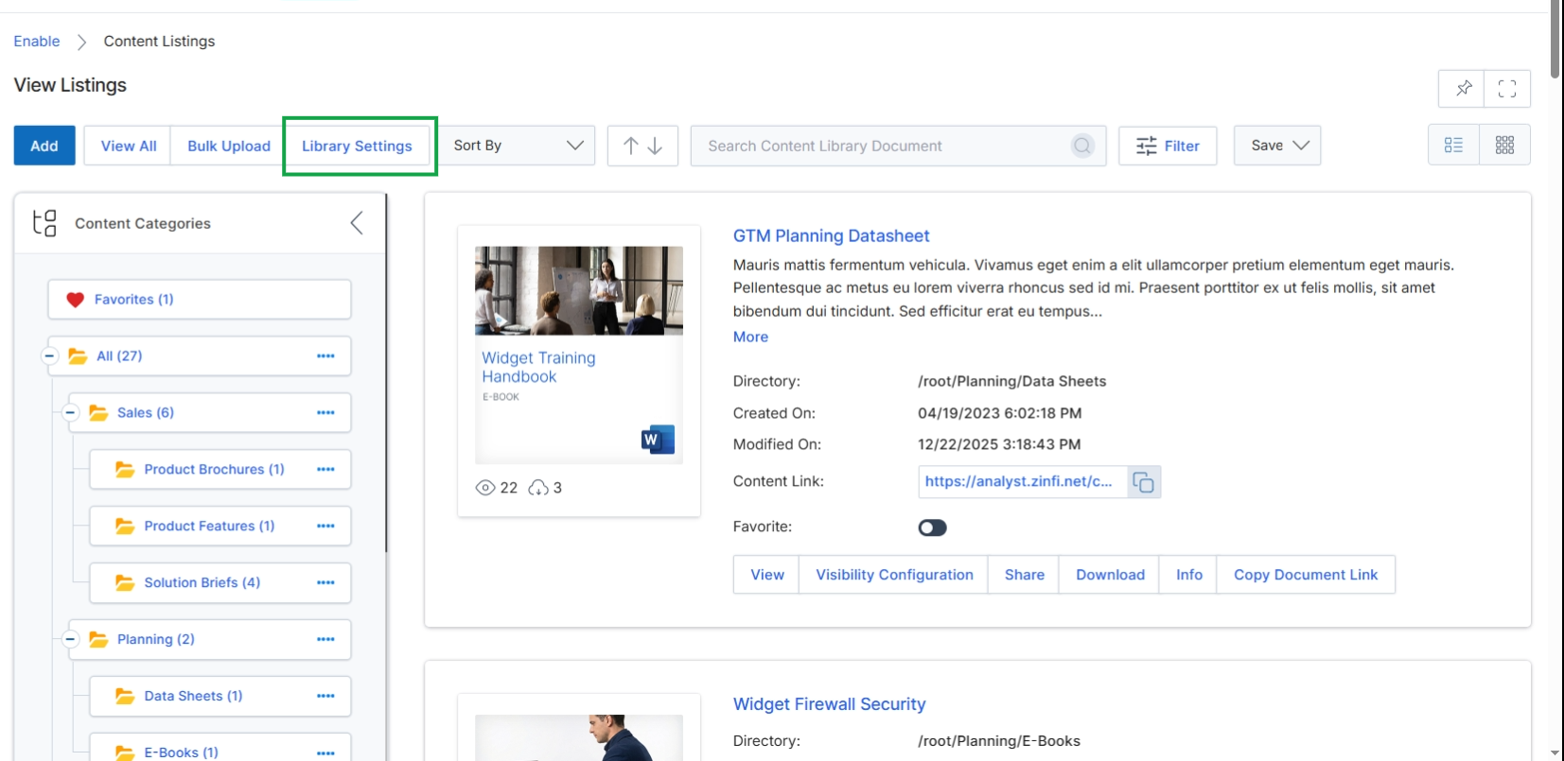
Task: Click the Share button
Action: [1024, 575]
